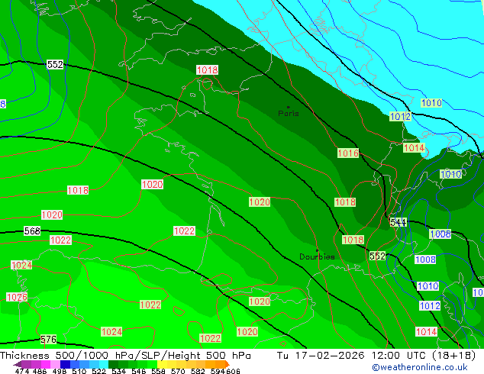Click the 552 label on upper-left contour

pos(55,64)
